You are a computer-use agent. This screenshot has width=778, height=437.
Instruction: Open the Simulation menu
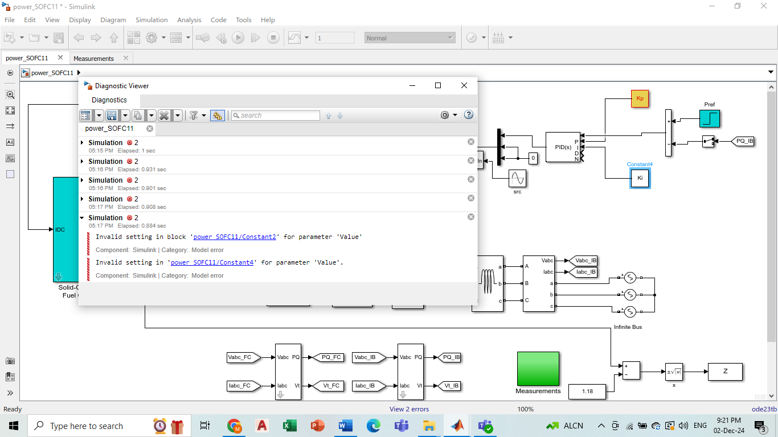point(151,20)
